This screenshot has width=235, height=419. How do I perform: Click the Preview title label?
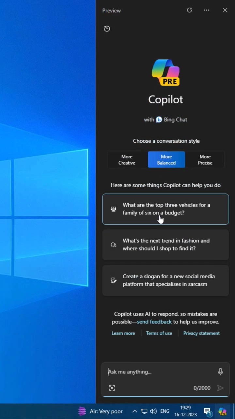click(x=111, y=10)
